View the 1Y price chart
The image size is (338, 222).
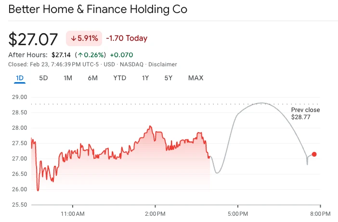coord(145,78)
